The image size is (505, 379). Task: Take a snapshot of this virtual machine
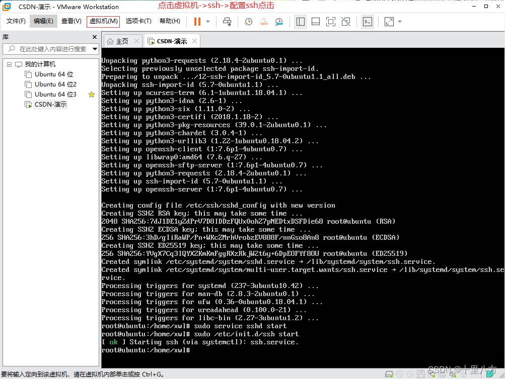248,22
